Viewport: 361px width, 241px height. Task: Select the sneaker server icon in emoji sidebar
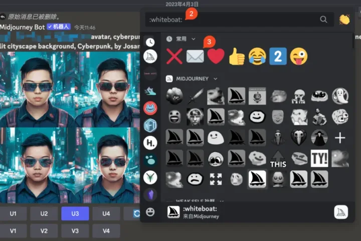point(150,91)
